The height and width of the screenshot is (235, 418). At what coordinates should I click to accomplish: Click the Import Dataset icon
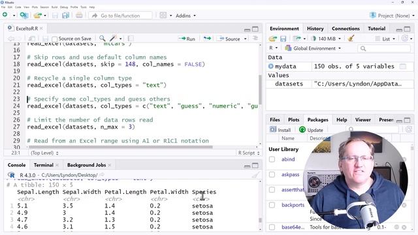click(x=297, y=39)
